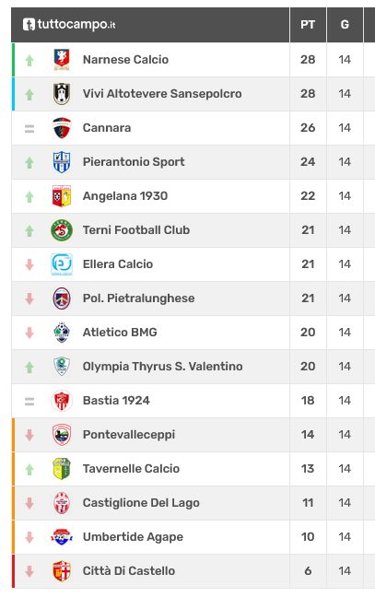The width and height of the screenshot is (375, 597).
Task: Click the Tavernelle Calcio yellow-green crest
Action: click(x=62, y=469)
